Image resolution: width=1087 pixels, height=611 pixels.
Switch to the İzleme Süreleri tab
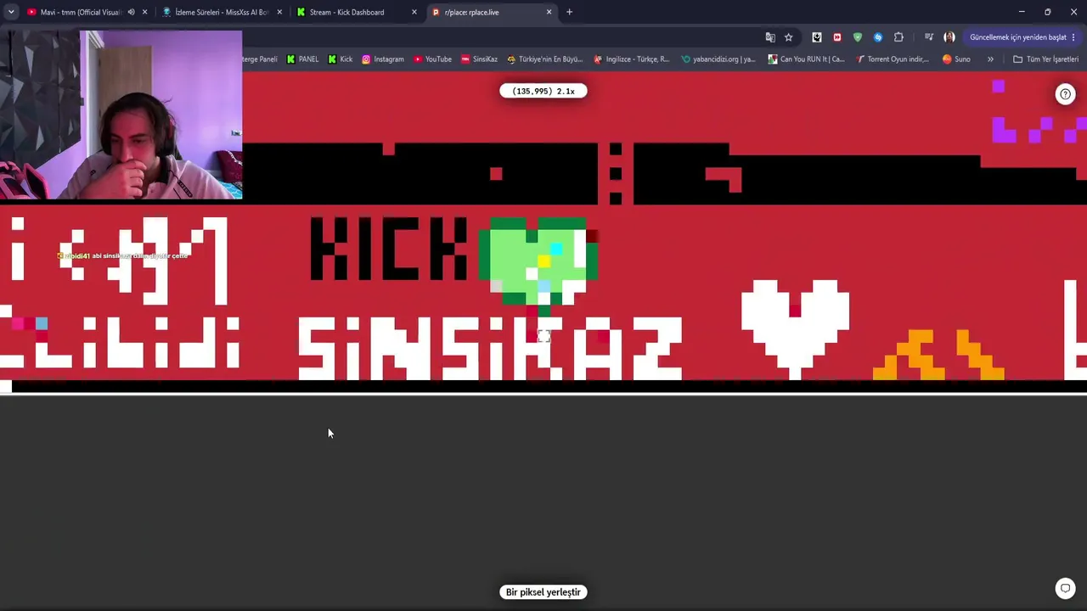click(x=221, y=12)
